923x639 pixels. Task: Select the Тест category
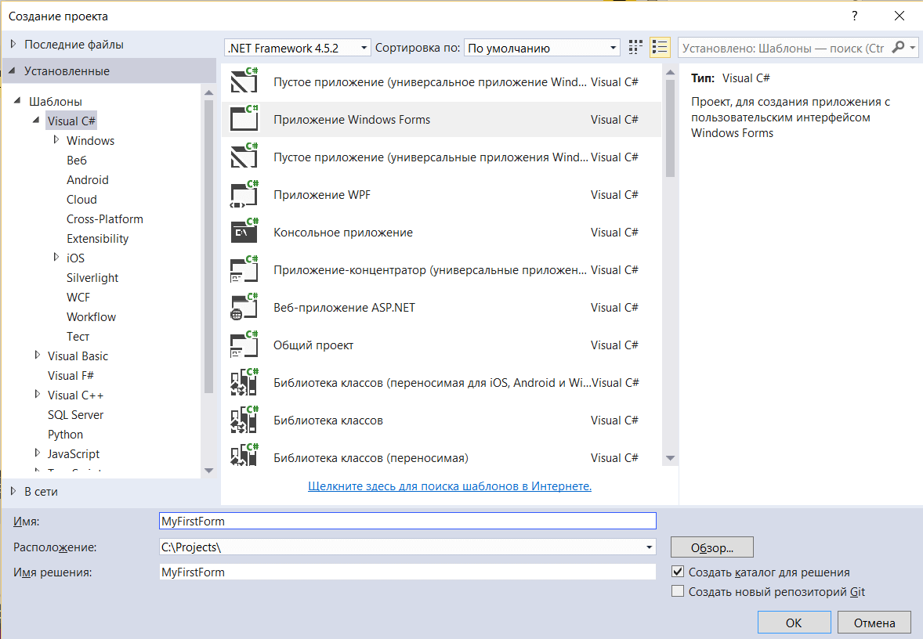[78, 336]
